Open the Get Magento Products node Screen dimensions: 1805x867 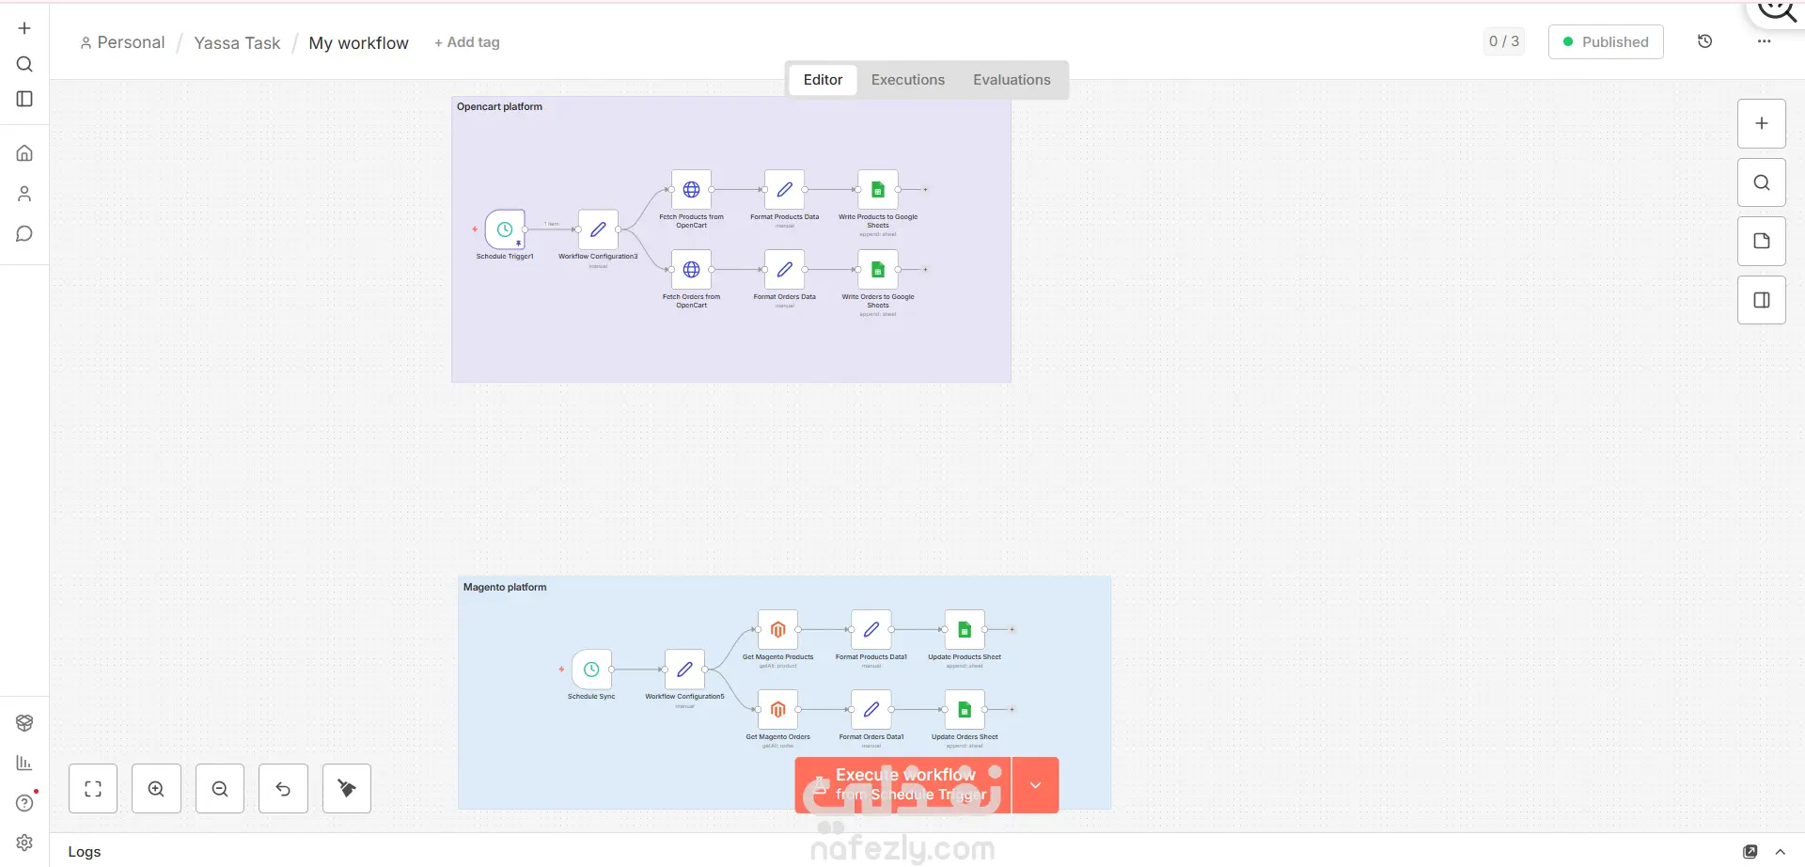coord(777,630)
